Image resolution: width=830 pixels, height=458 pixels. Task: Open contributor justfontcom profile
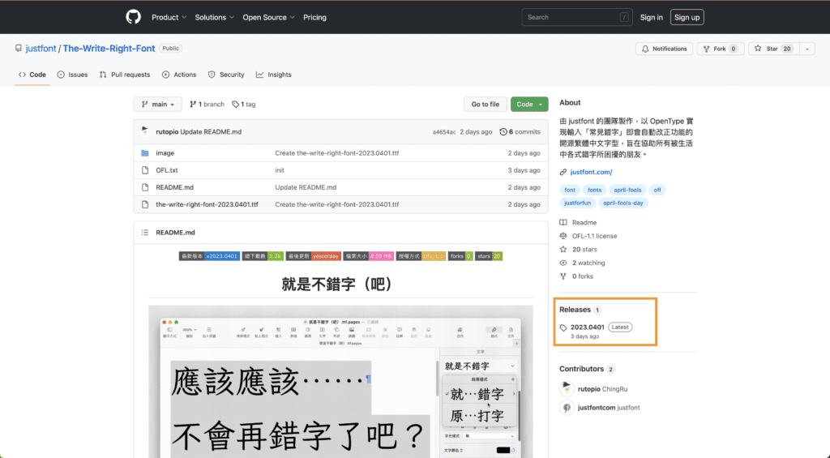coord(609,408)
